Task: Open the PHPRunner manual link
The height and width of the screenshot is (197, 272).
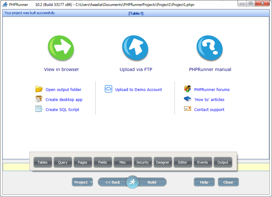Action: [210, 69]
